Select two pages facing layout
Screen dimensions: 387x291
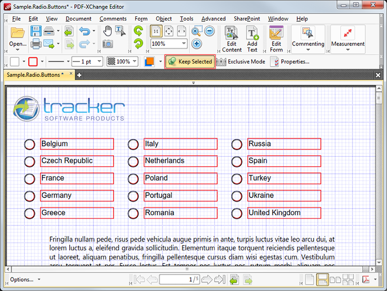(x=335, y=280)
